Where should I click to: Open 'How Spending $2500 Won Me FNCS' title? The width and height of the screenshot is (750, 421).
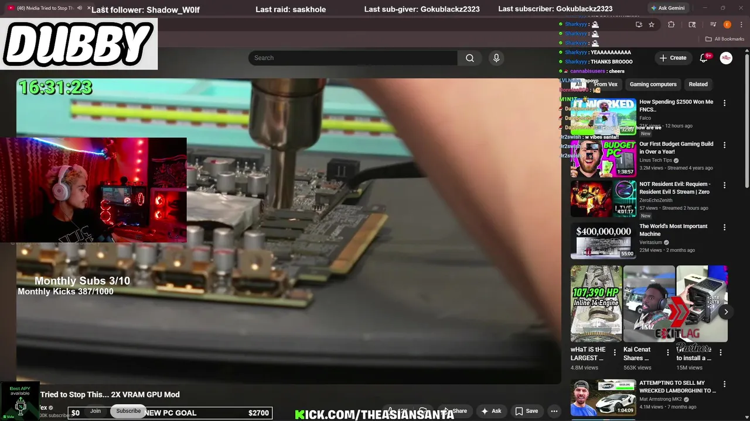click(676, 105)
